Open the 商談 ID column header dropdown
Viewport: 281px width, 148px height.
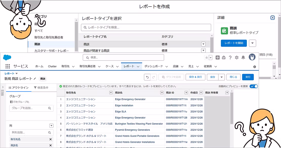(x=186, y=93)
